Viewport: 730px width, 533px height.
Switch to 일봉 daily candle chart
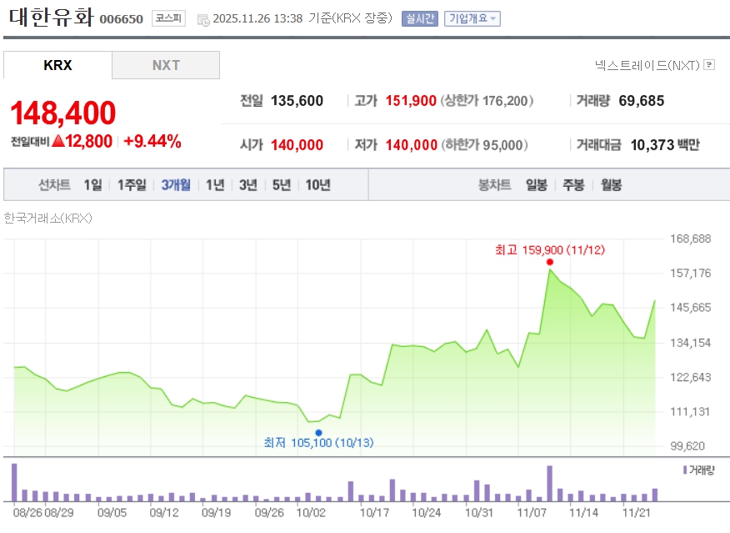537,185
